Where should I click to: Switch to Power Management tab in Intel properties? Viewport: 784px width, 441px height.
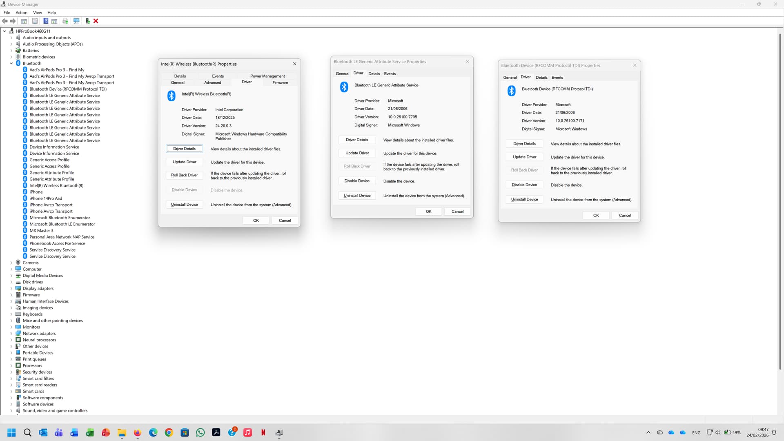click(x=267, y=76)
